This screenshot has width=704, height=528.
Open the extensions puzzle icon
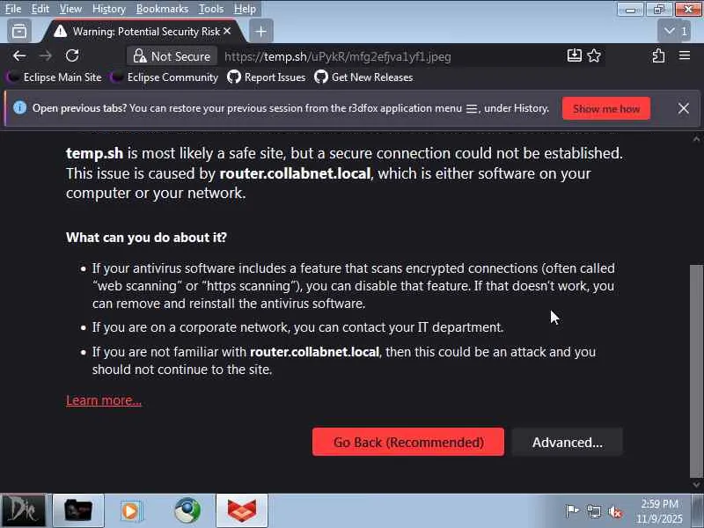tap(658, 55)
